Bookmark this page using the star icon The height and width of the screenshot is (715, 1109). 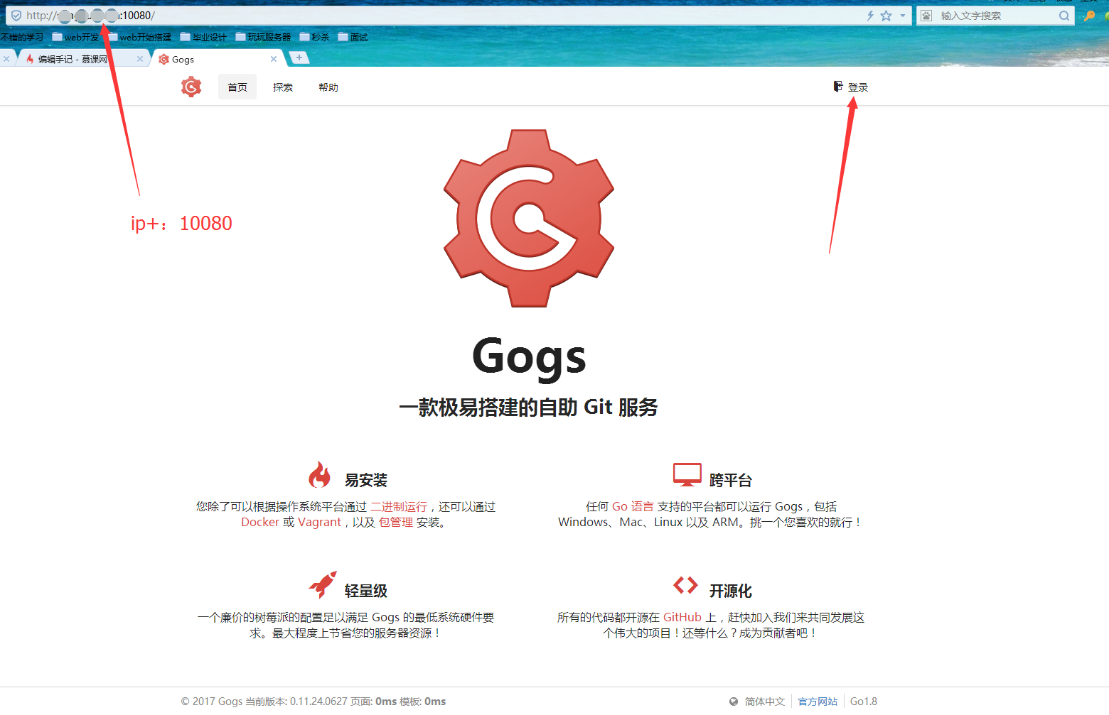click(886, 15)
